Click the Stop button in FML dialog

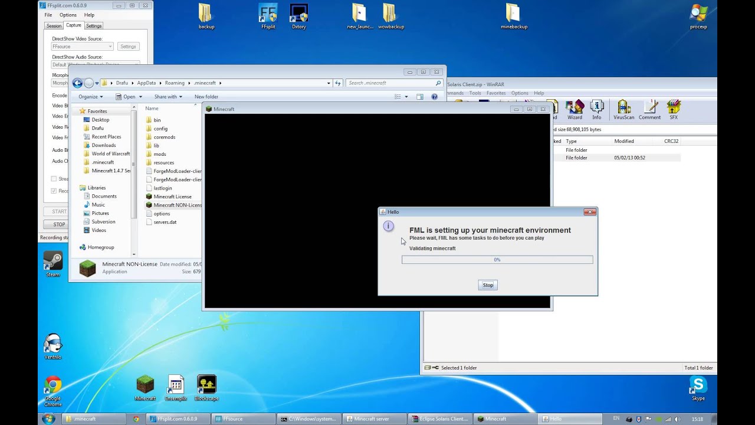pyautogui.click(x=488, y=285)
